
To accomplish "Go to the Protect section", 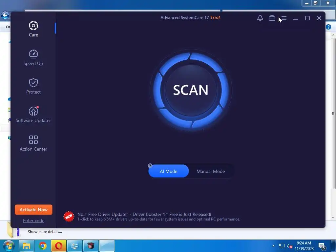I will [33, 86].
